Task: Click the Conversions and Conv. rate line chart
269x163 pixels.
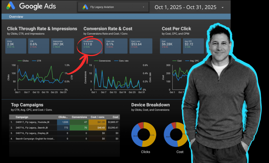Action: click(118, 77)
